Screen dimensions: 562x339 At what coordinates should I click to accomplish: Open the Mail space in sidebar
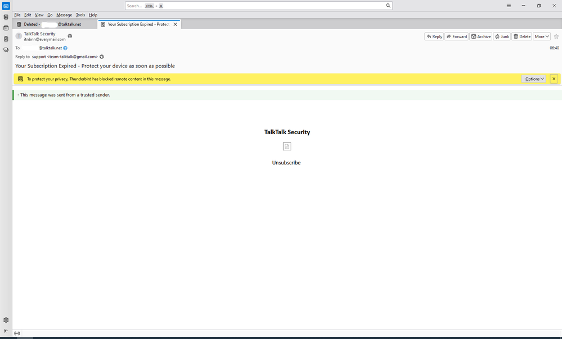[x=6, y=6]
